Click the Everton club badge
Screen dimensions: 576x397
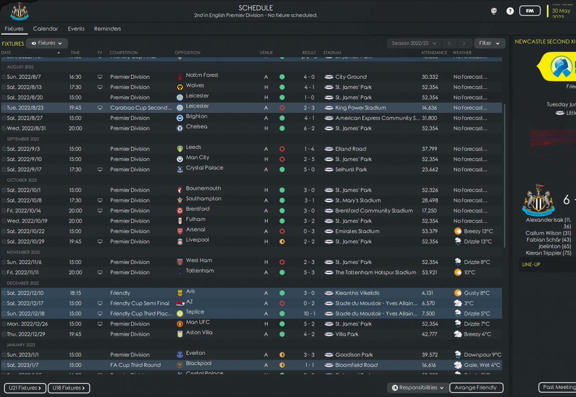tap(180, 355)
